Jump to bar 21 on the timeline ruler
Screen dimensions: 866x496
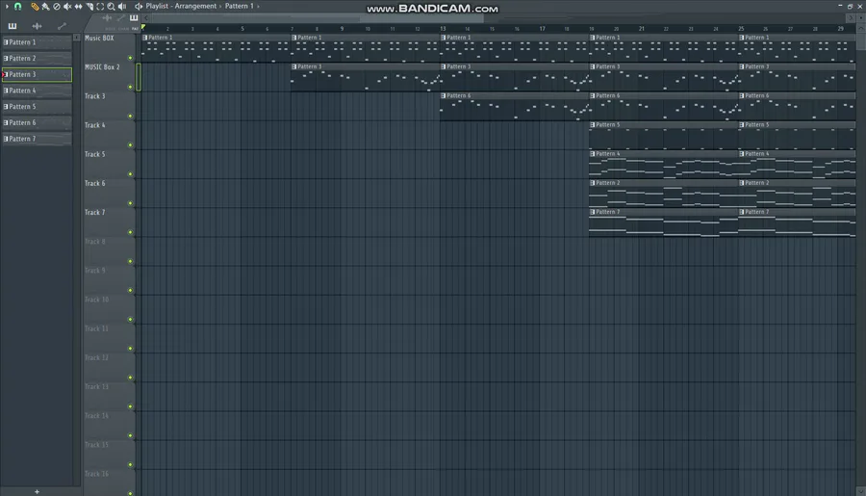point(641,28)
